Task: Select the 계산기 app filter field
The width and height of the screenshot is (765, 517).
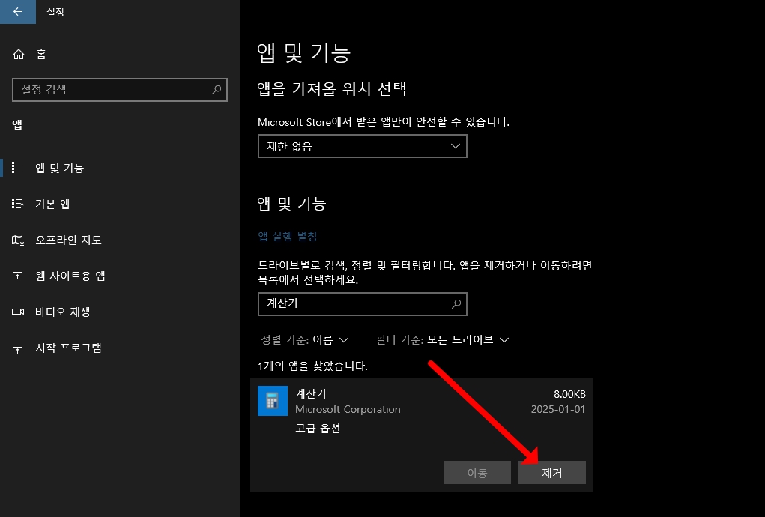Action: 362,304
